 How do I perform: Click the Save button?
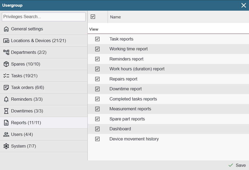point(237,165)
